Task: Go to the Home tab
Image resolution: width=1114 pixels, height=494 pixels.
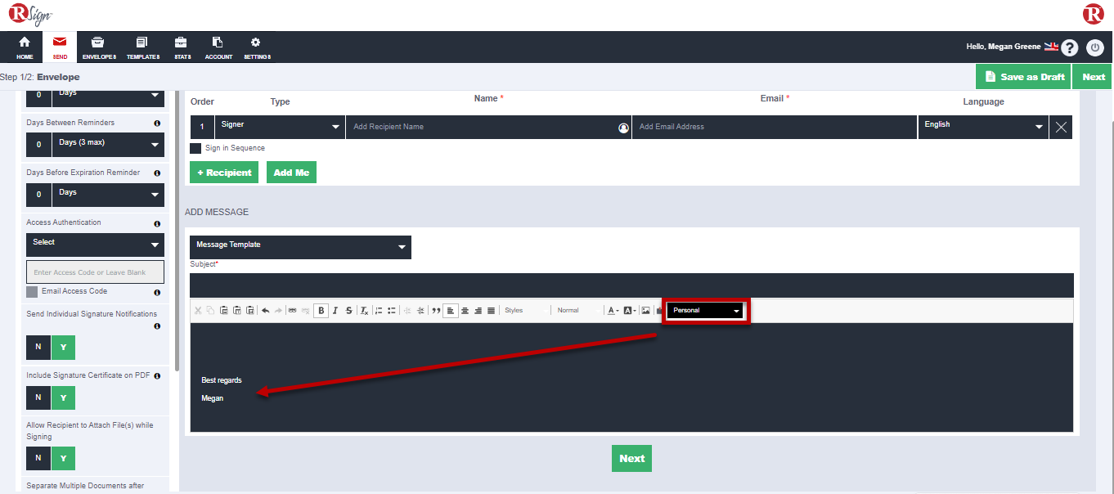Action: (x=25, y=48)
